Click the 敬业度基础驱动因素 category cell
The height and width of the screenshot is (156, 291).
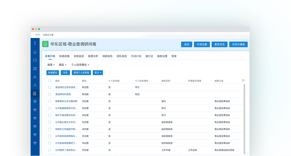(224, 150)
